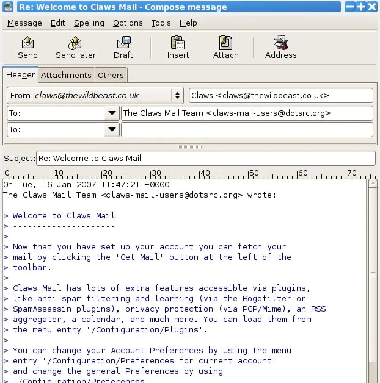Screen dimensions: 380x383
Task: Click the message body scrollbar thumb
Action: coord(373,274)
